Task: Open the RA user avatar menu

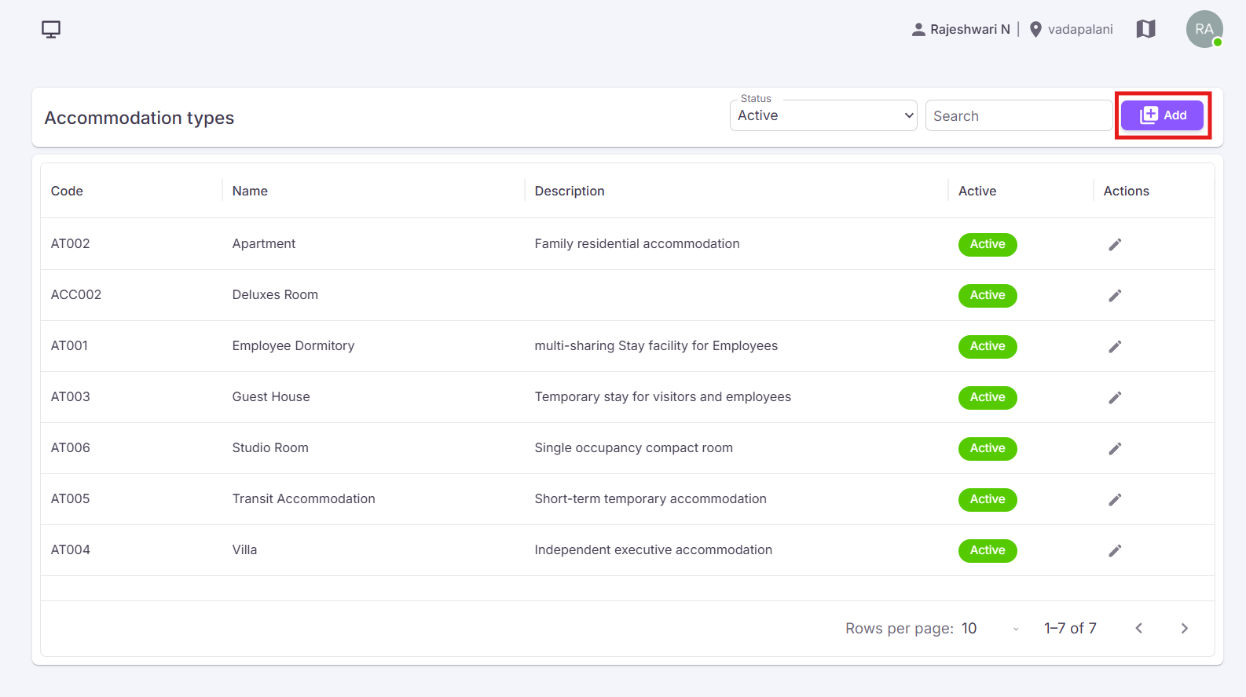Action: tap(1204, 29)
